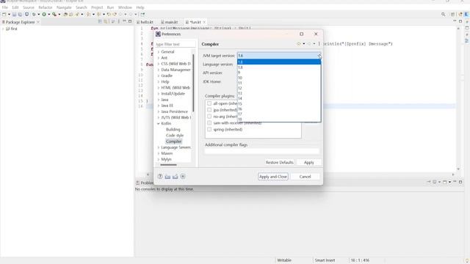The width and height of the screenshot is (470, 264).
Task: Select version 17 in the JVM target list
Action: coord(279,114)
